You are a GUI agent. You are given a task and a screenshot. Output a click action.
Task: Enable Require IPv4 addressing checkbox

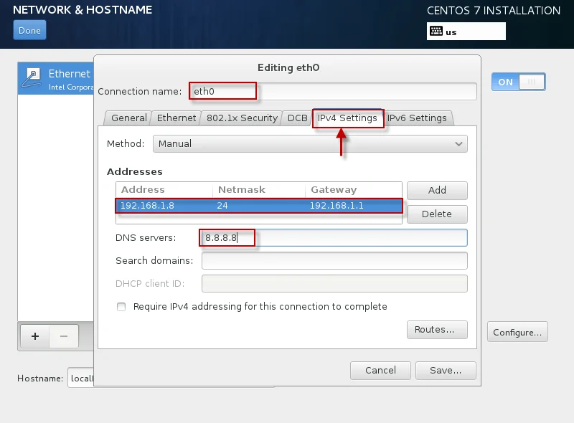click(x=121, y=307)
